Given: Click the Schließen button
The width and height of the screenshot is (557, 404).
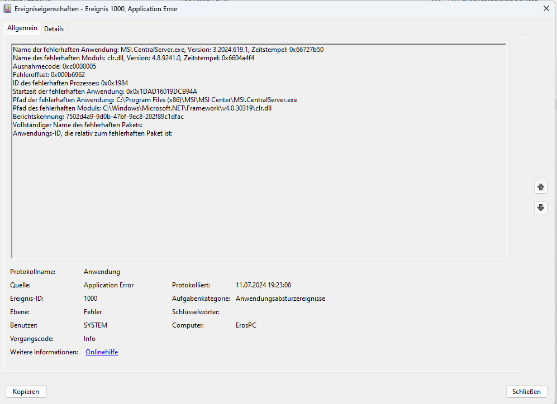Looking at the screenshot, I should [526, 391].
